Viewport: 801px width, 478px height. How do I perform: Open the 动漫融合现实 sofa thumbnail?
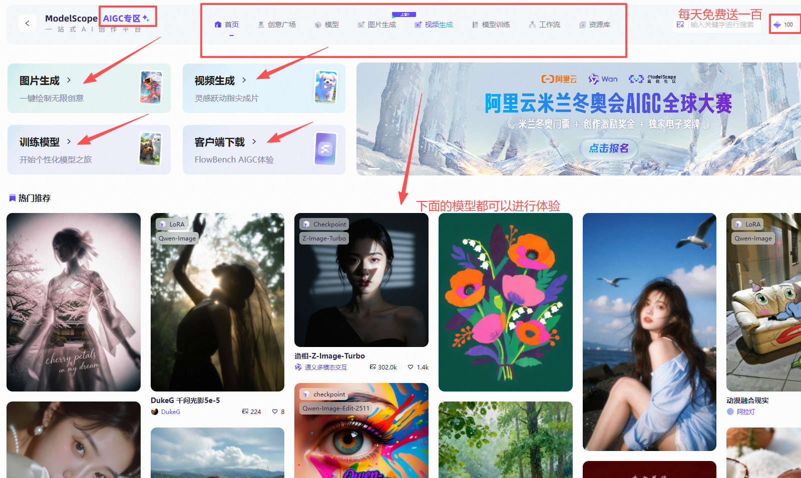(763, 302)
